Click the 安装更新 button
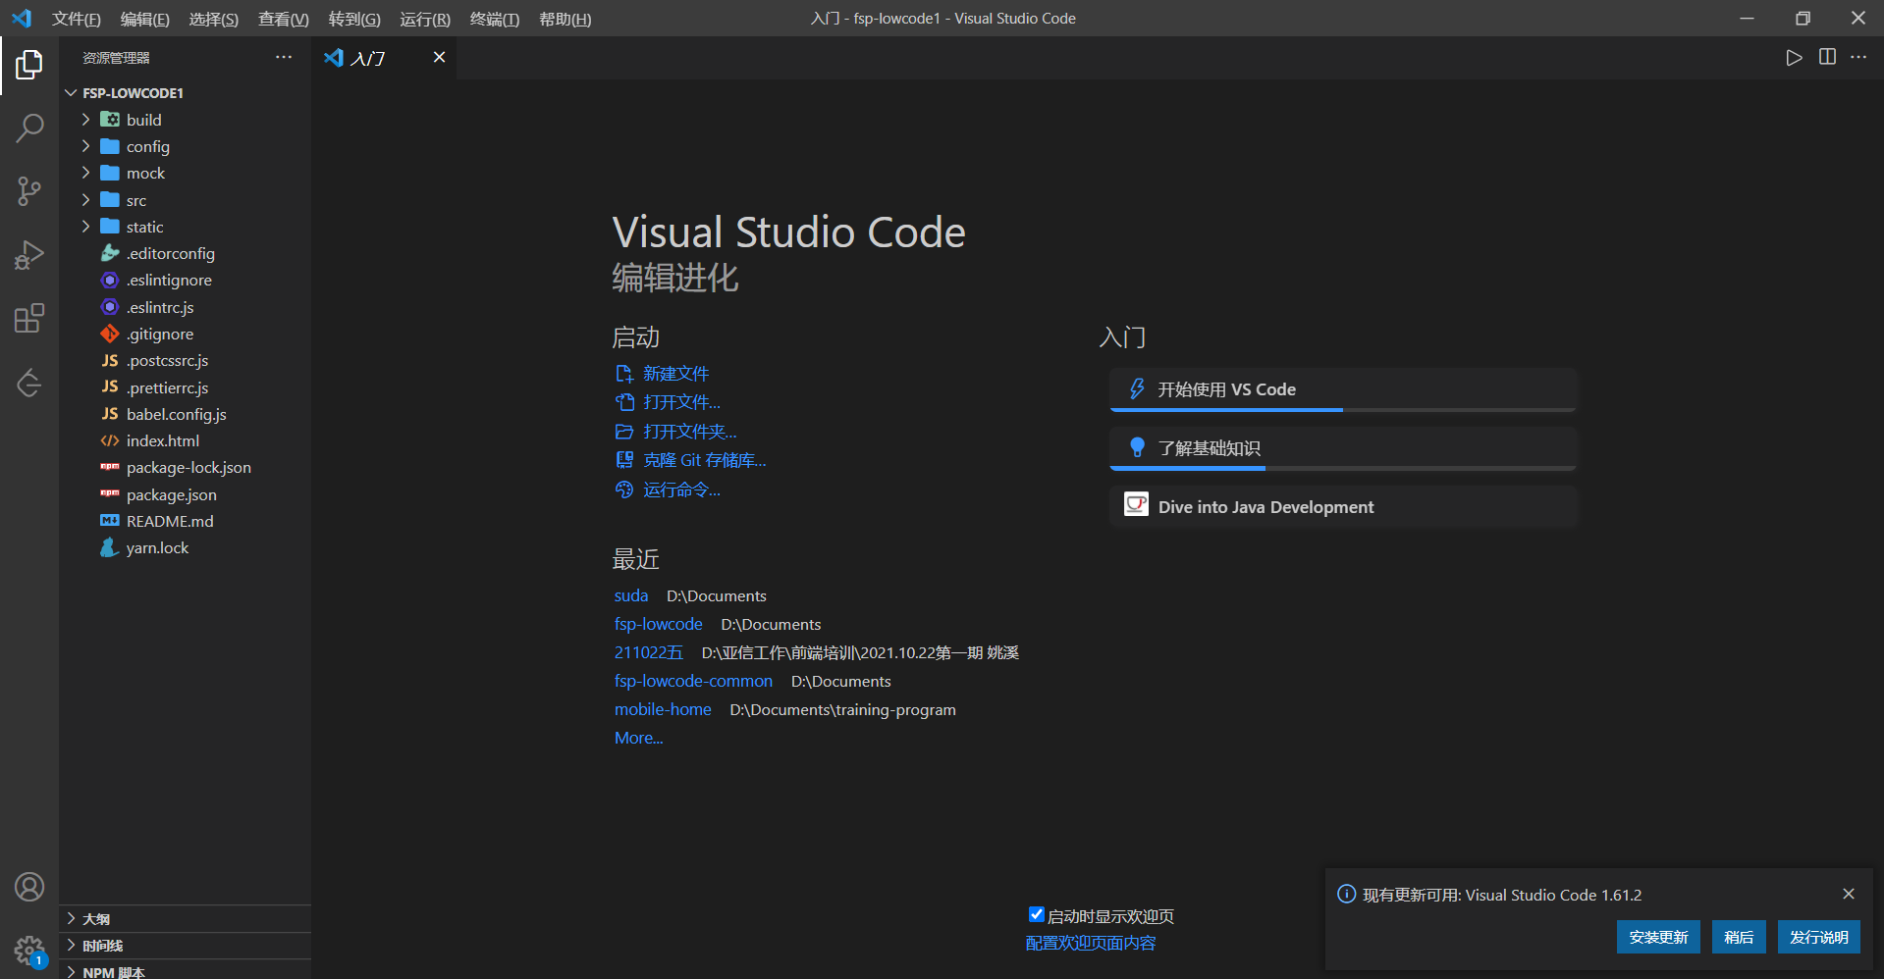The image size is (1884, 979). pos(1658,937)
